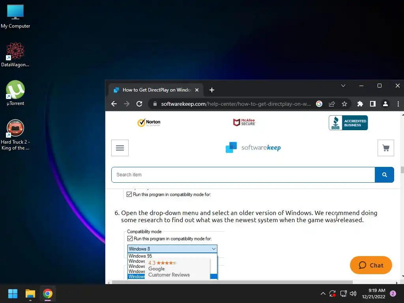Open the Windows Start menu

13,294
